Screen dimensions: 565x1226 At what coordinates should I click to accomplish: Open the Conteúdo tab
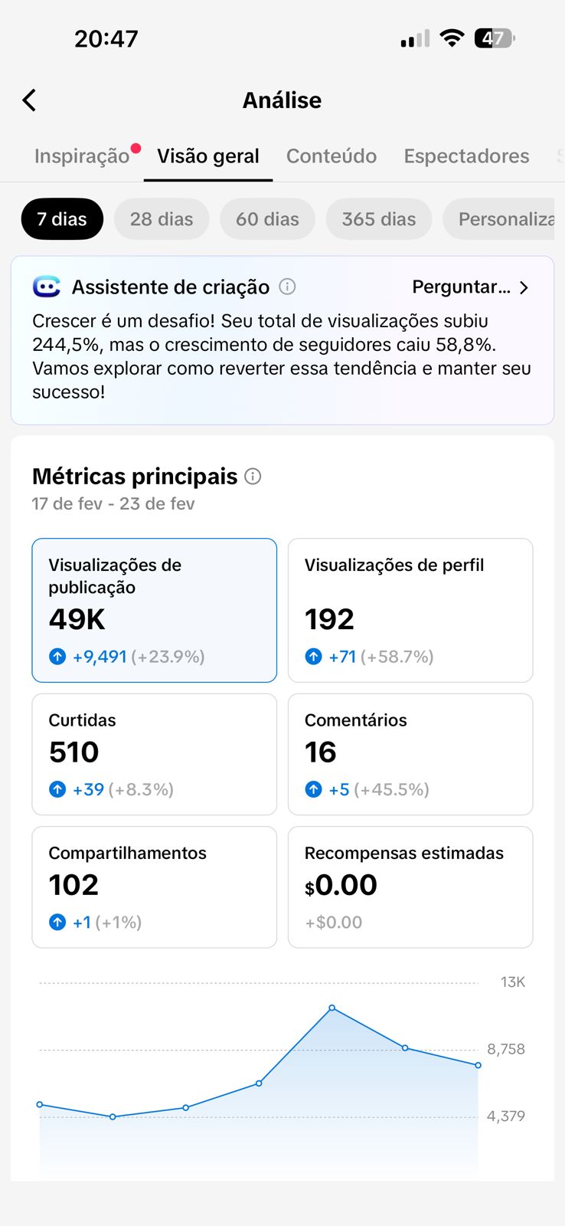point(331,156)
